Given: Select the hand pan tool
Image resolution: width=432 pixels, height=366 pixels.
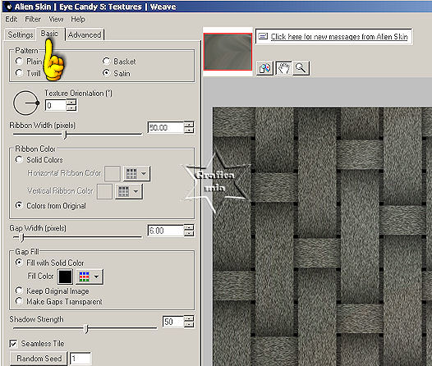Looking at the screenshot, I should coord(283,68).
